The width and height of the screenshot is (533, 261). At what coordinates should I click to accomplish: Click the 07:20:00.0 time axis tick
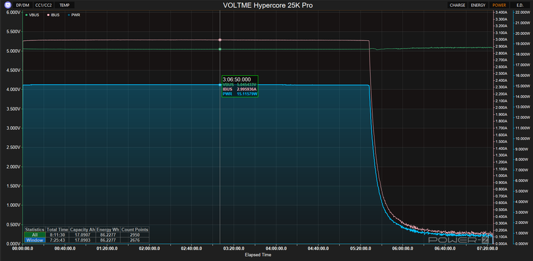tap(487, 248)
